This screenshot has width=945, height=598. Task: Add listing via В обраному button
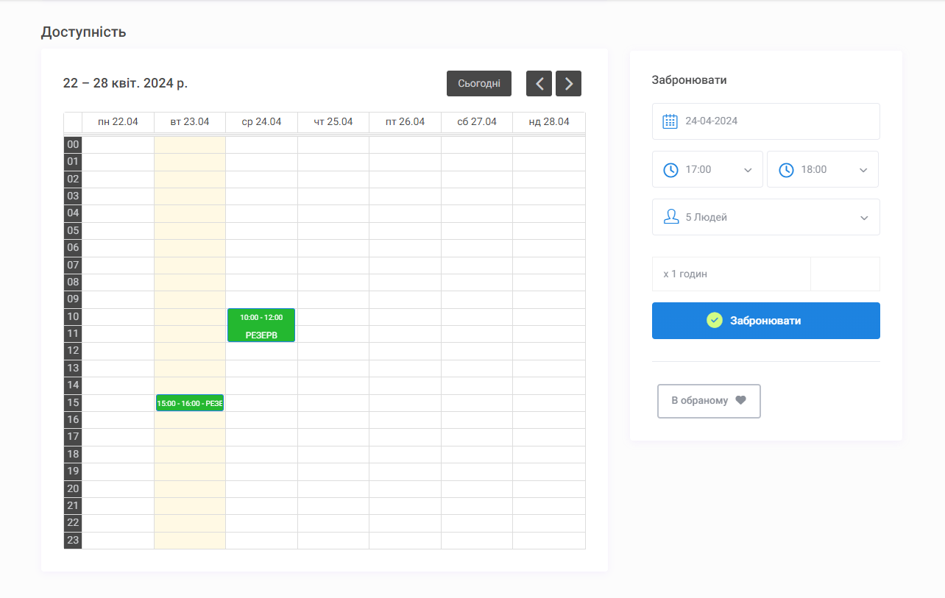pos(708,401)
